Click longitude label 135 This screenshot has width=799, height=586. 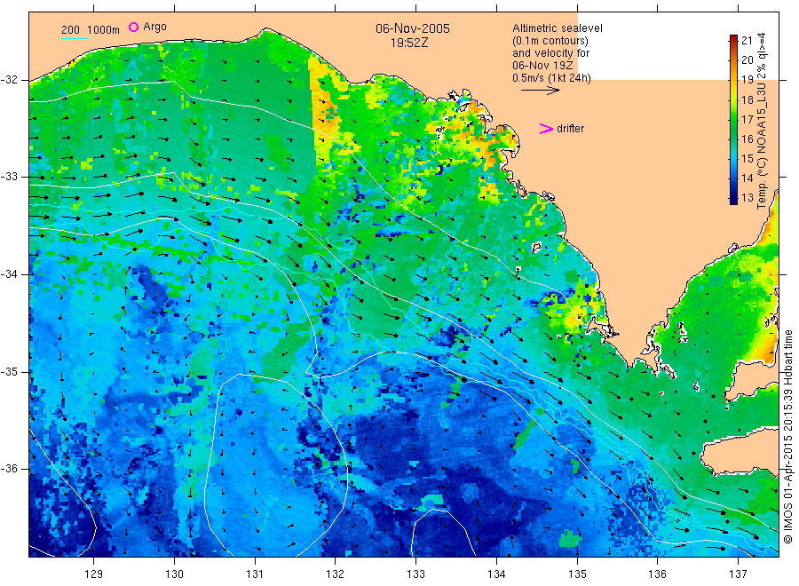(577, 574)
